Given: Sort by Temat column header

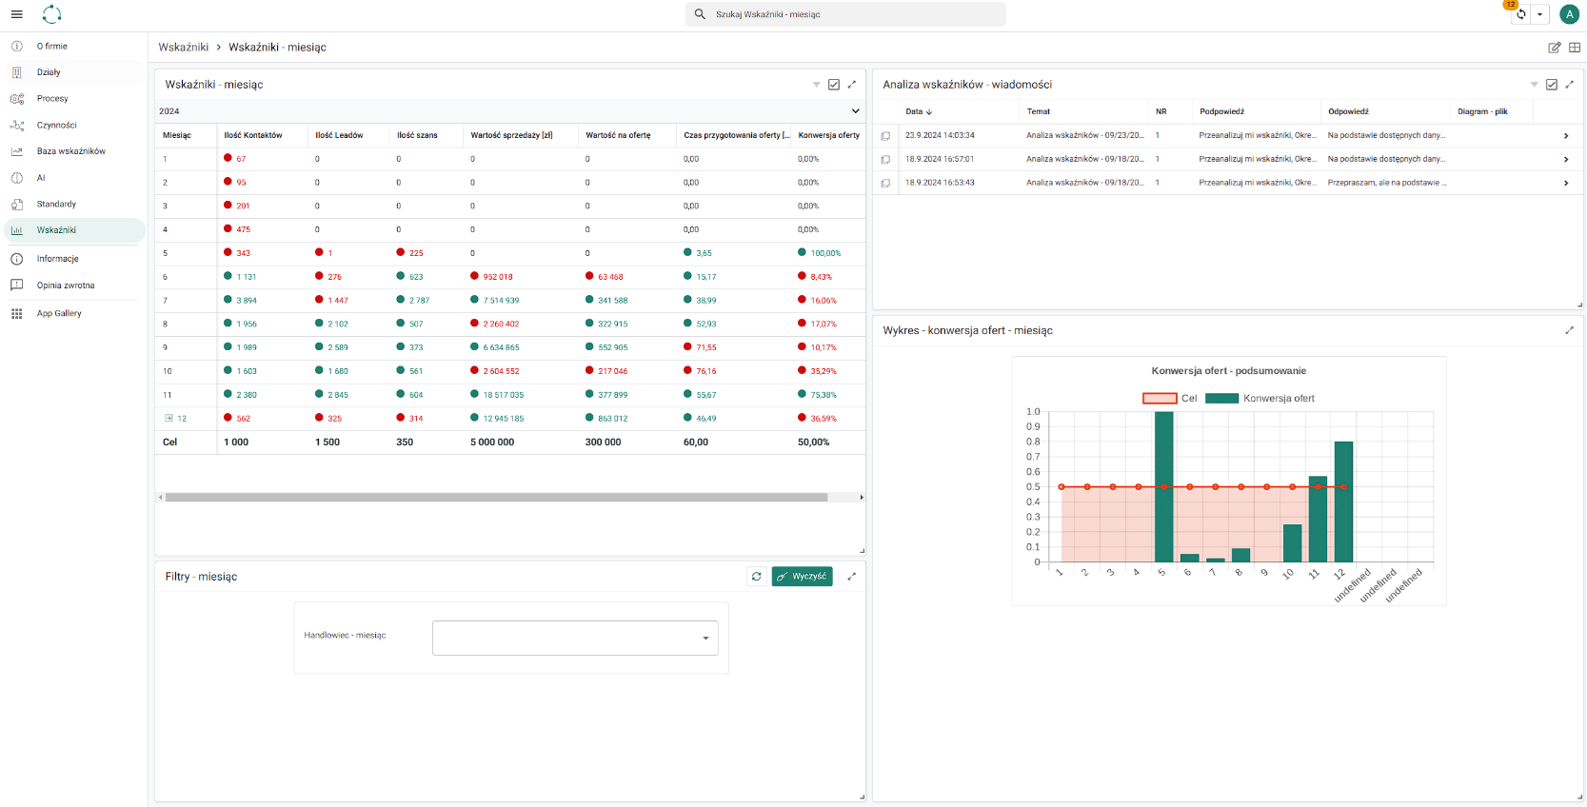Looking at the screenshot, I should [1039, 111].
